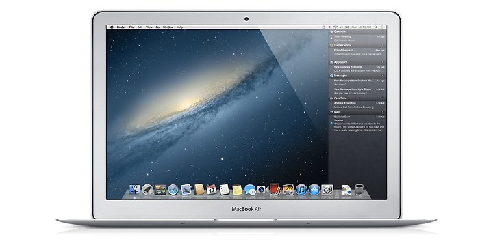Clear FaceTime notifications with its X button
The width and height of the screenshot is (493, 252).
pos(383,98)
